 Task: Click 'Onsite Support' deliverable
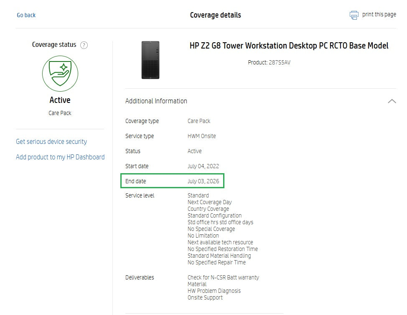pyautogui.click(x=205, y=298)
